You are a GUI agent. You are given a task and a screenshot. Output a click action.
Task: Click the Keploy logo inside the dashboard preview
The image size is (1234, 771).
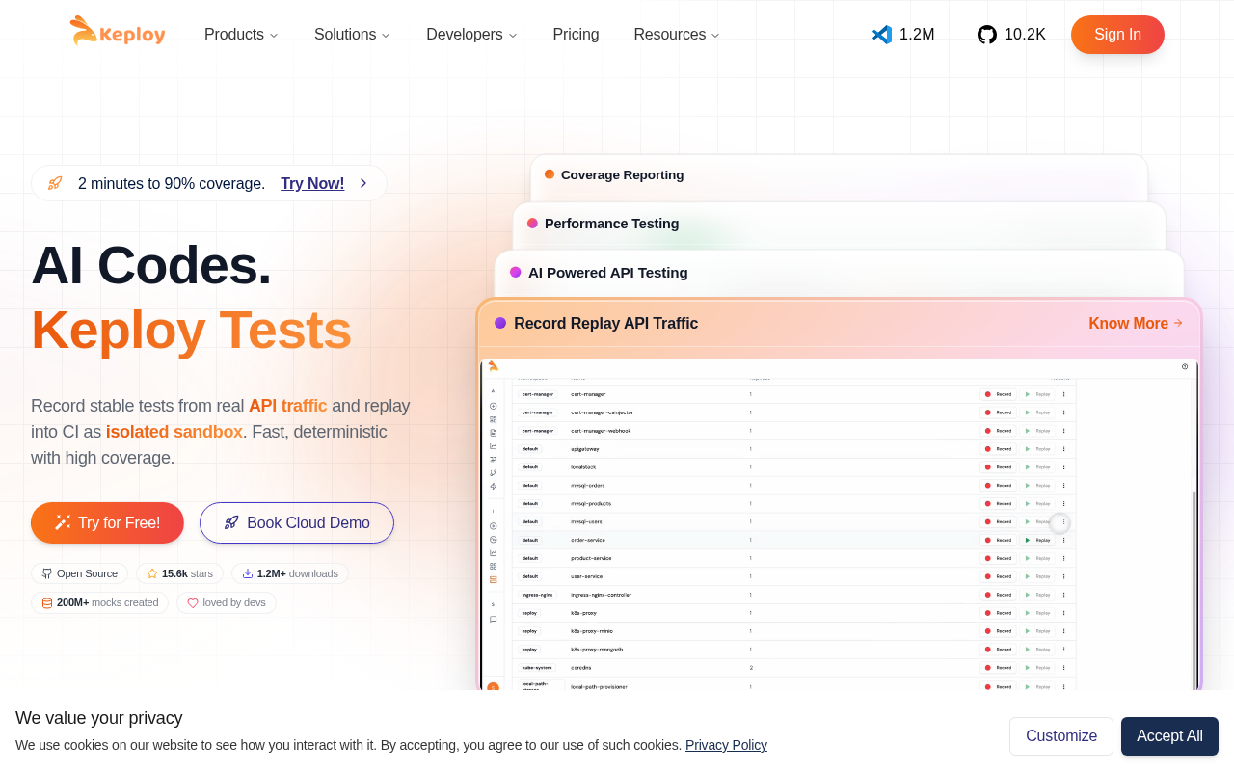point(493,366)
